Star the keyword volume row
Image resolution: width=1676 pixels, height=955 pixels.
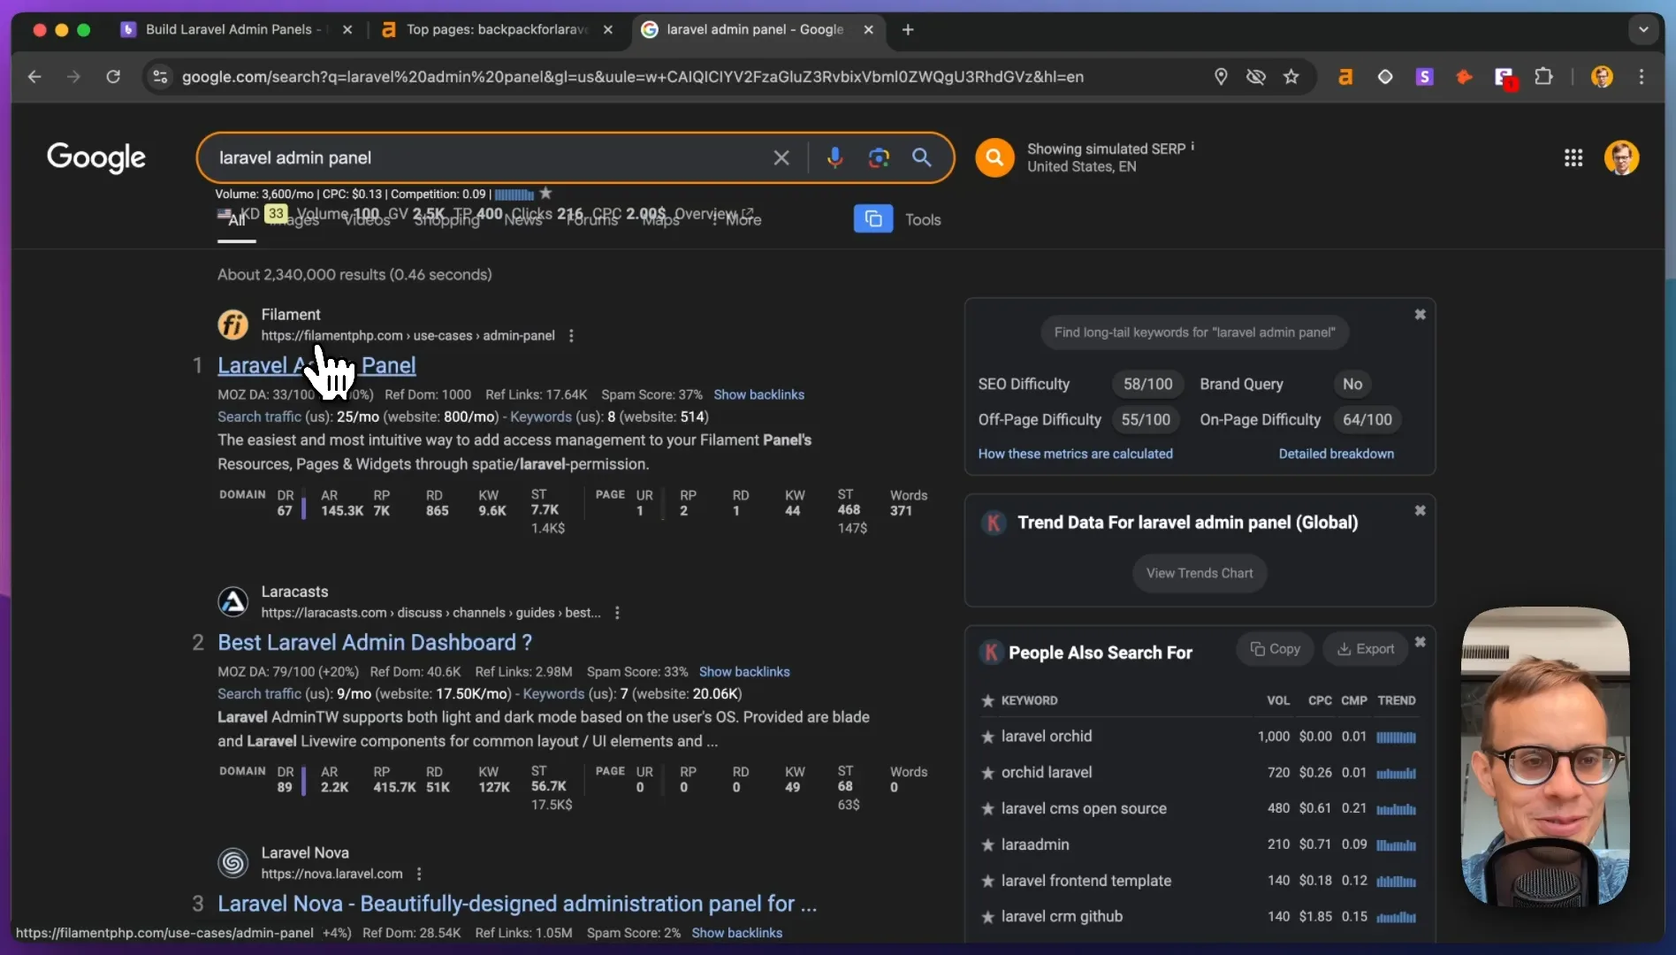tap(545, 193)
